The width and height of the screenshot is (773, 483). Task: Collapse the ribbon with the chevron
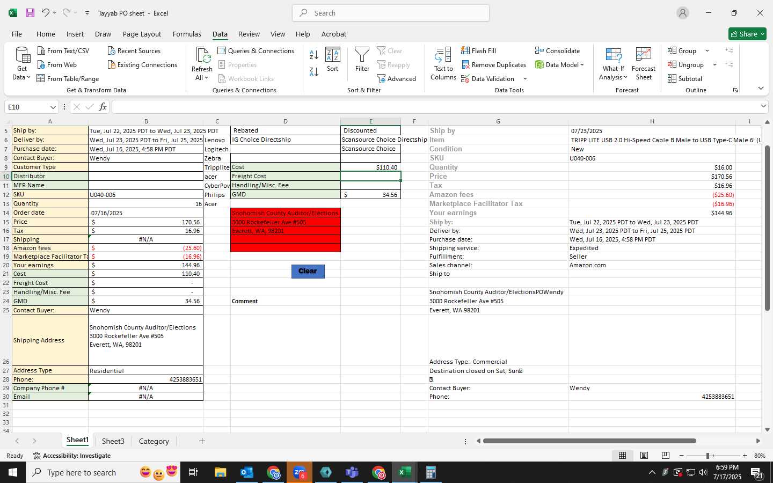[x=761, y=88]
